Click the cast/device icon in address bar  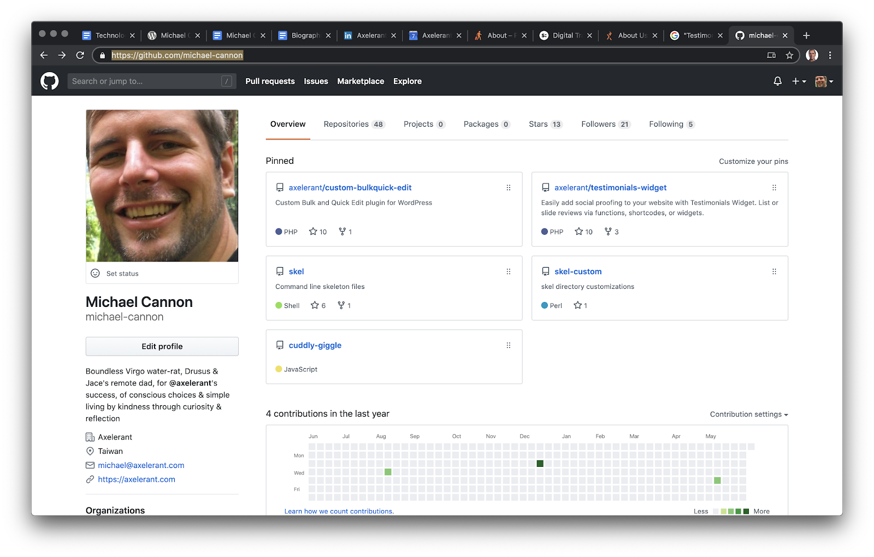(771, 55)
